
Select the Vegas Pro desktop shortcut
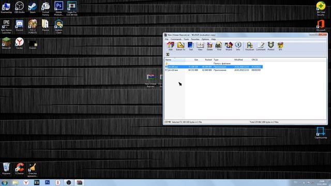click(72, 9)
